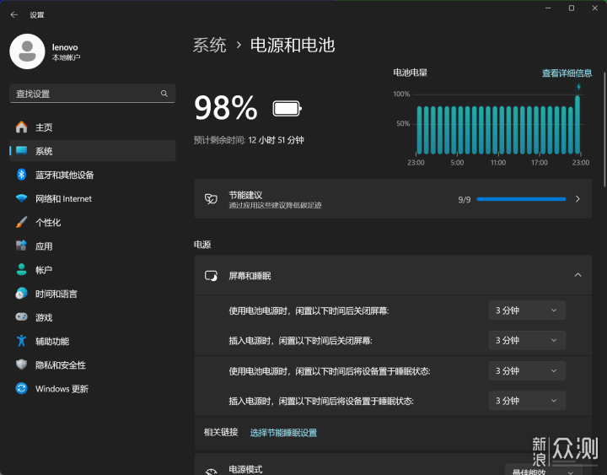
Task: Click 查看详细信息 link
Action: point(567,73)
